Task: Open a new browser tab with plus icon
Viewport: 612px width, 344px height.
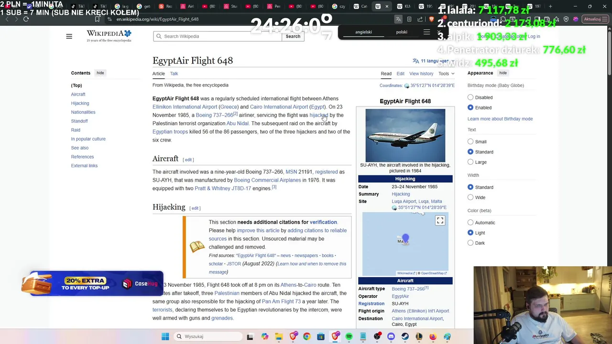Action: (x=550, y=6)
